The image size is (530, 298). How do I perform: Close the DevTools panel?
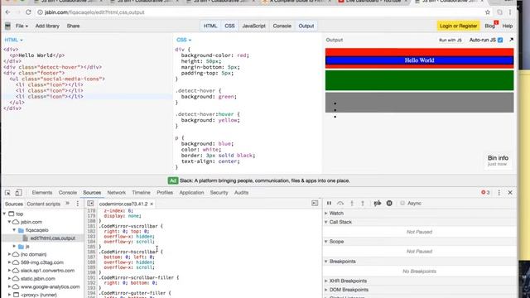tap(510, 193)
